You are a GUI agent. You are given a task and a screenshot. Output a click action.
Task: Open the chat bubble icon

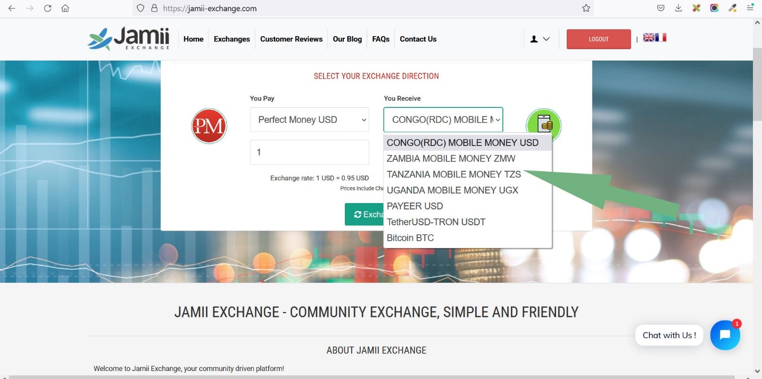coord(725,335)
